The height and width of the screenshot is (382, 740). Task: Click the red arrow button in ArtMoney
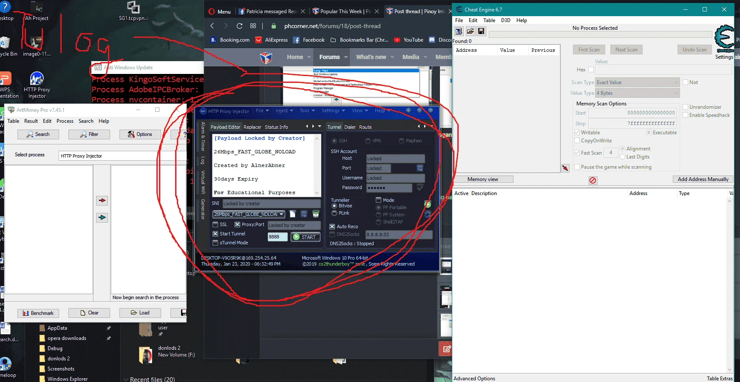coord(102,201)
